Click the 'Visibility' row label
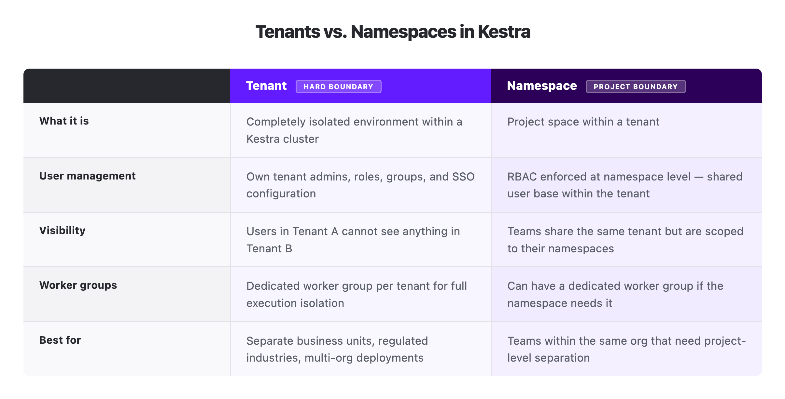The width and height of the screenshot is (785, 399). [x=62, y=231]
